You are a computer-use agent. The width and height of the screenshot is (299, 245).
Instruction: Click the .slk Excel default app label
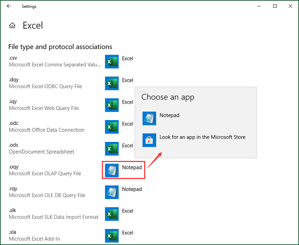coord(128,211)
